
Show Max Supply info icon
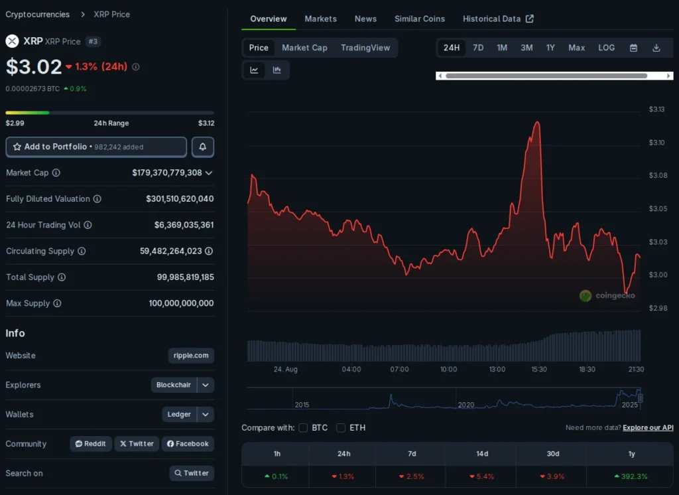(57, 303)
